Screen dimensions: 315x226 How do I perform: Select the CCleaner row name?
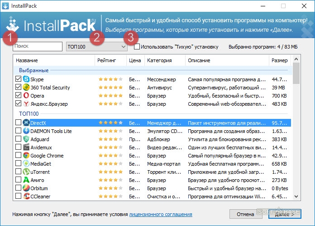click(40, 197)
